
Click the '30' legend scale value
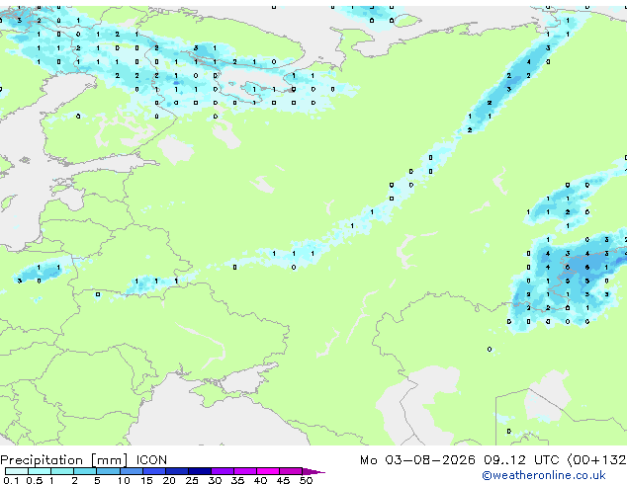pyautogui.click(x=215, y=480)
